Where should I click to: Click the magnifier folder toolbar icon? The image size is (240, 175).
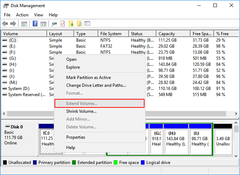(x=79, y=24)
